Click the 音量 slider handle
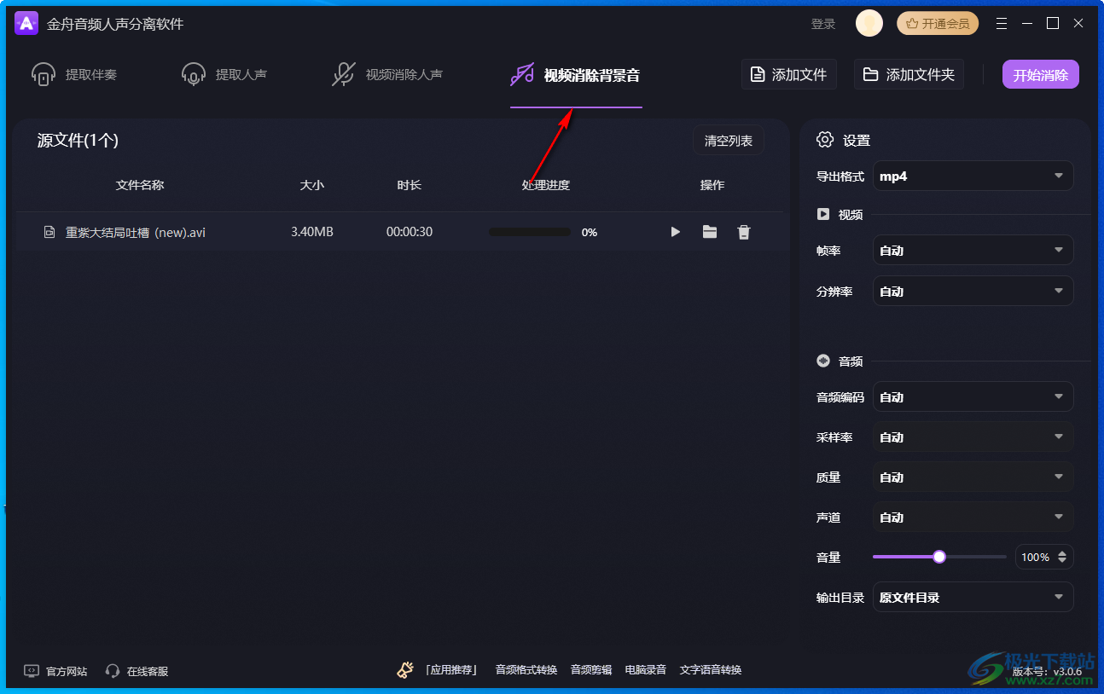 coord(939,557)
